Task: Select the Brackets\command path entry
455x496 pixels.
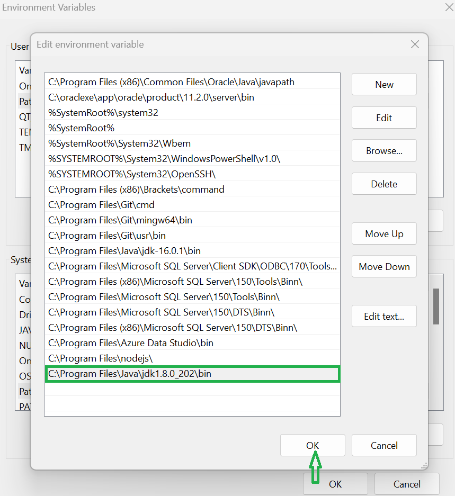Action: tap(192, 190)
